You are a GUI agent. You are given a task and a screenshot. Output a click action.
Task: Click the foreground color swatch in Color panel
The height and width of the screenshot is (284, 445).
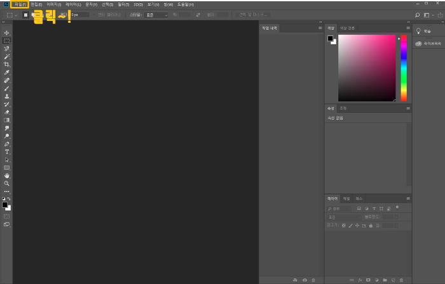point(330,39)
